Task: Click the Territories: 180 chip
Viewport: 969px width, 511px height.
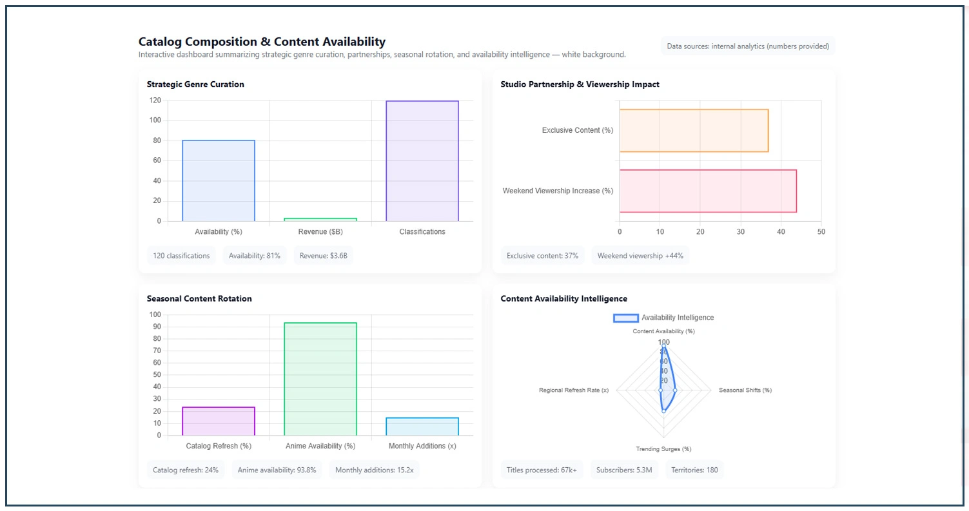Action: (694, 470)
